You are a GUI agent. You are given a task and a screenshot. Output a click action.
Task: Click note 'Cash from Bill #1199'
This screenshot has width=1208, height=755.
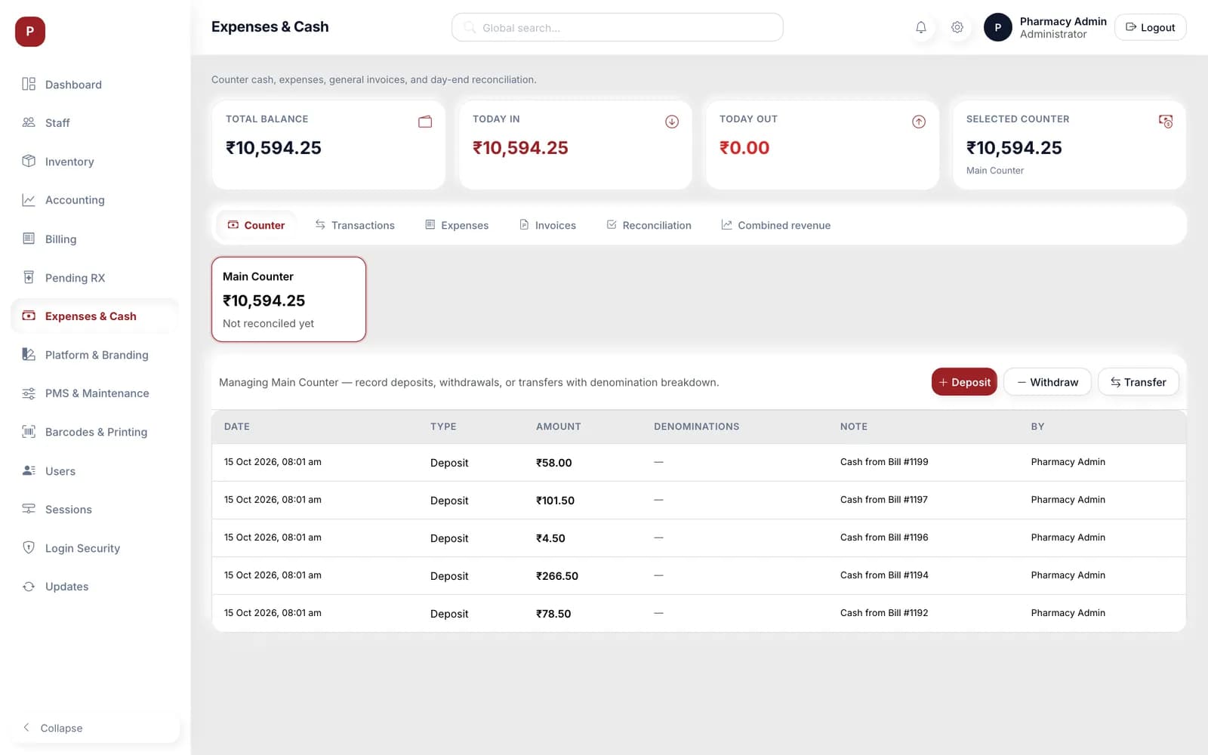pos(884,462)
